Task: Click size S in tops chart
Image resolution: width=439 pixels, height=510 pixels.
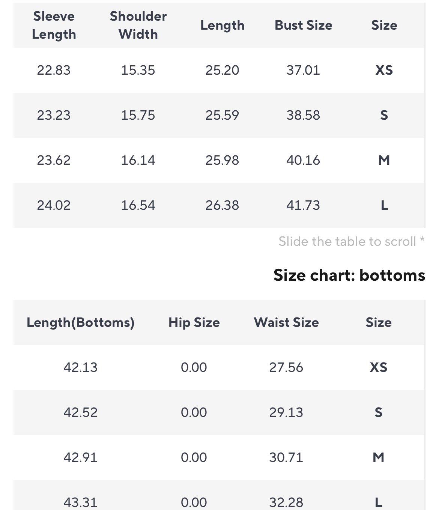Action: pyautogui.click(x=384, y=115)
